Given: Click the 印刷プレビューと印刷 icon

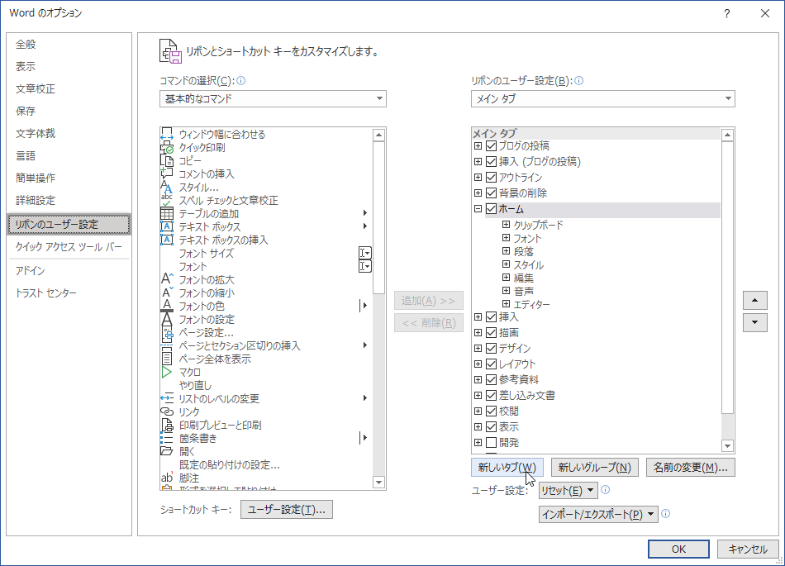Looking at the screenshot, I should [x=167, y=425].
